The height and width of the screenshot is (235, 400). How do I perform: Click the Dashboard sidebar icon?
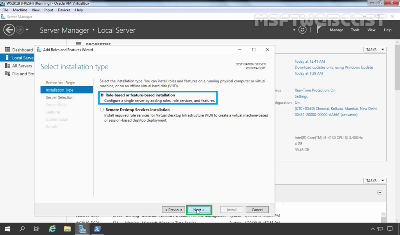tap(7, 49)
